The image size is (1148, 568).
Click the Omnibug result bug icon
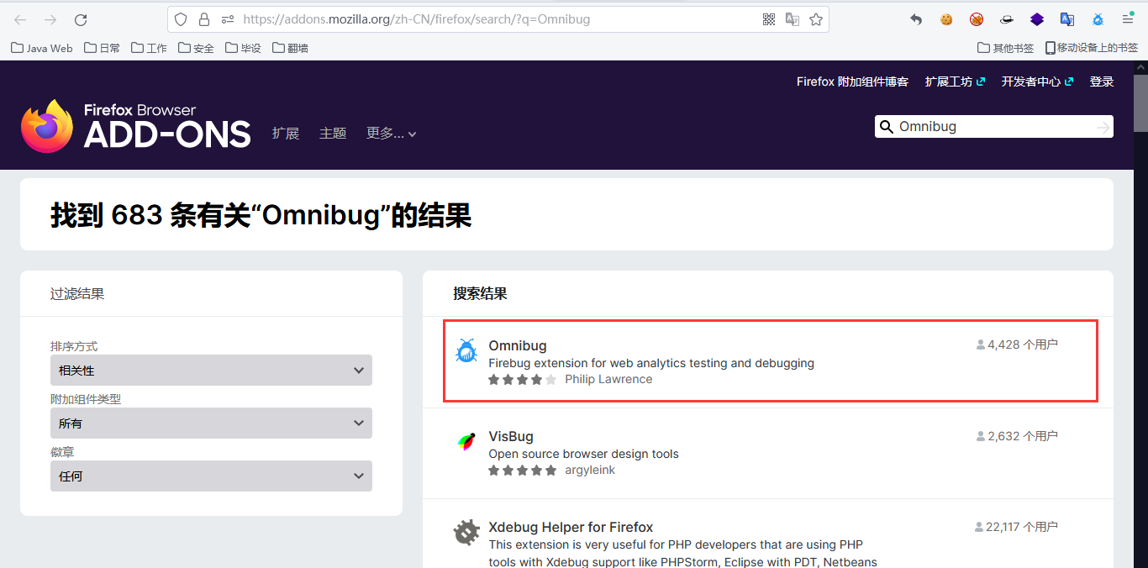(x=466, y=351)
